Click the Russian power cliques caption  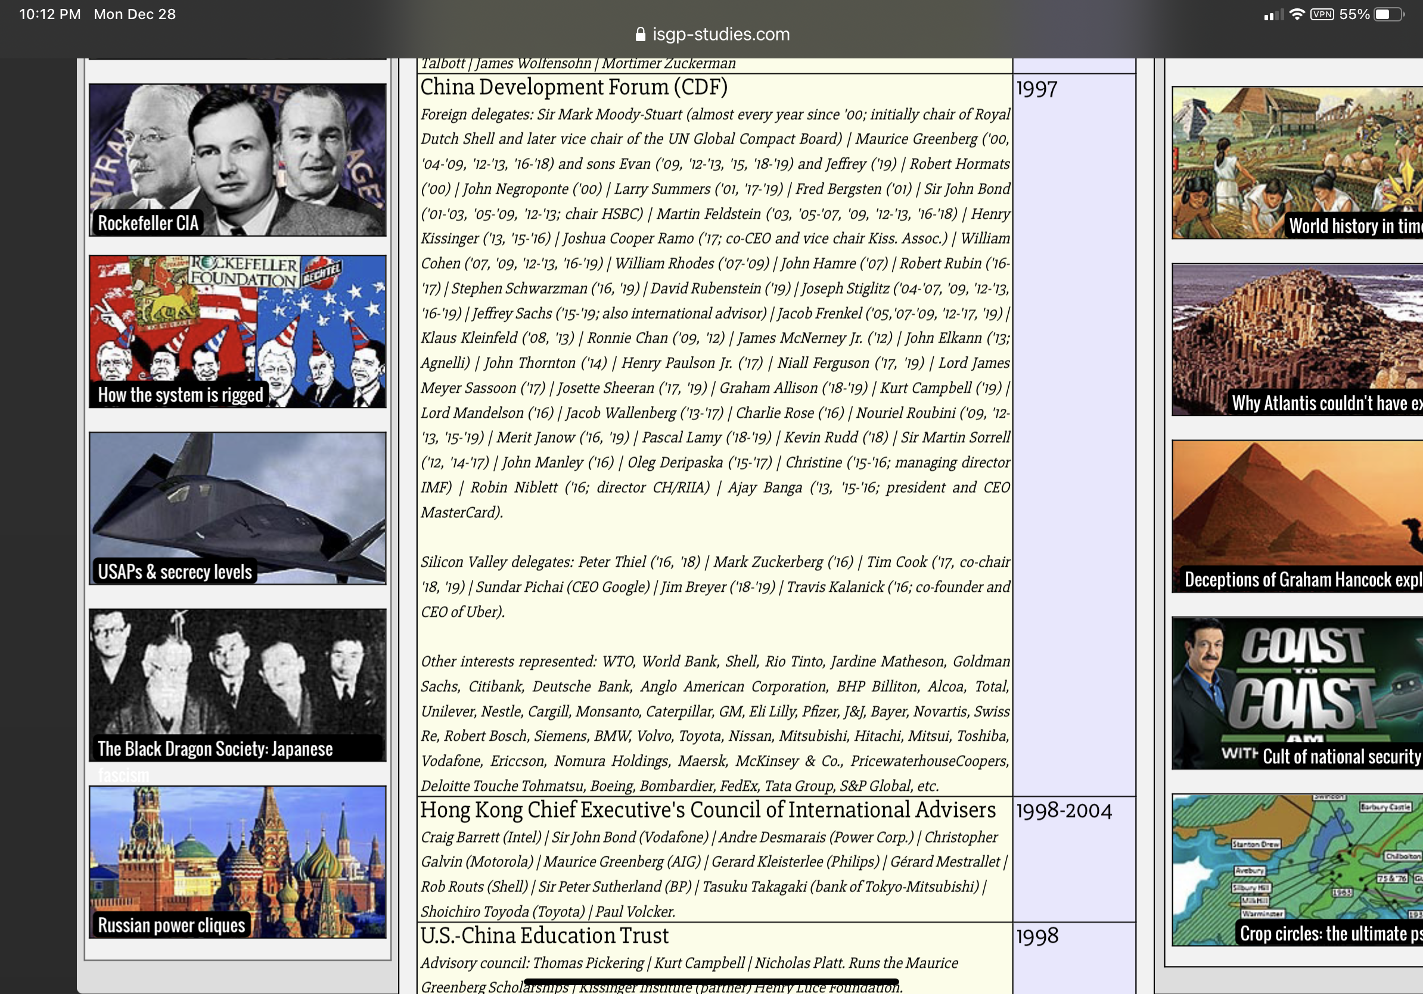pos(172,925)
